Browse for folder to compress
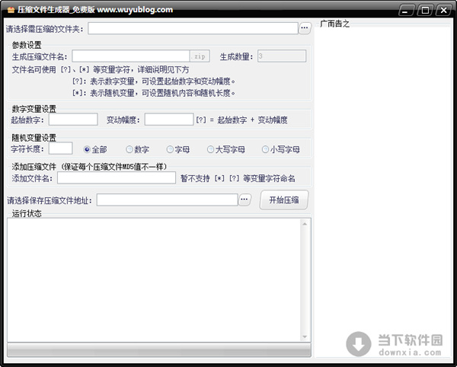Image resolution: width=457 pixels, height=367 pixels. pos(305,28)
